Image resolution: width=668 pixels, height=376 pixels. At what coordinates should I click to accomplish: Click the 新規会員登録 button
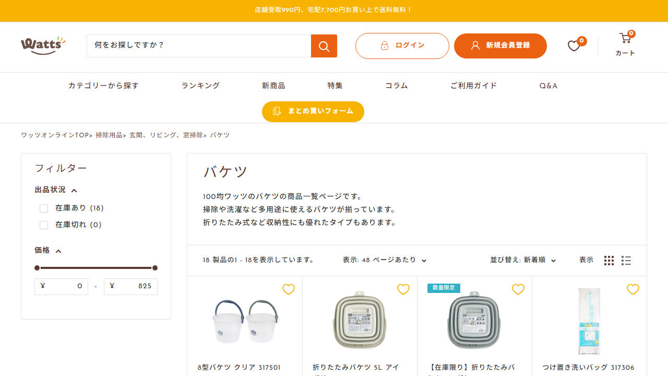coord(500,46)
